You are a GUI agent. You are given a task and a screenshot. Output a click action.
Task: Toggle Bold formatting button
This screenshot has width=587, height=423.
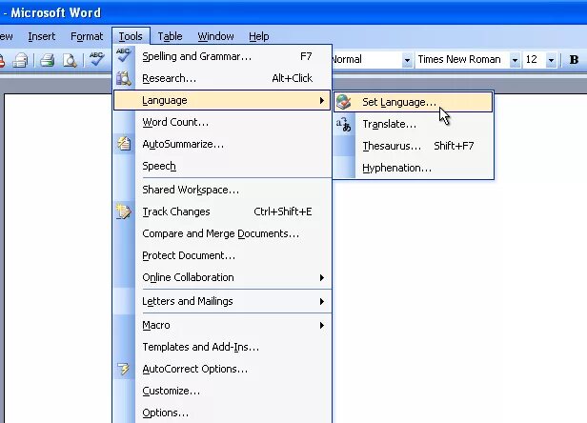pyautogui.click(x=574, y=59)
